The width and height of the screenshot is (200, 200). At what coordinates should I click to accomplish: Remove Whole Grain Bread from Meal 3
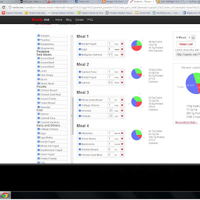click(x=122, y=100)
